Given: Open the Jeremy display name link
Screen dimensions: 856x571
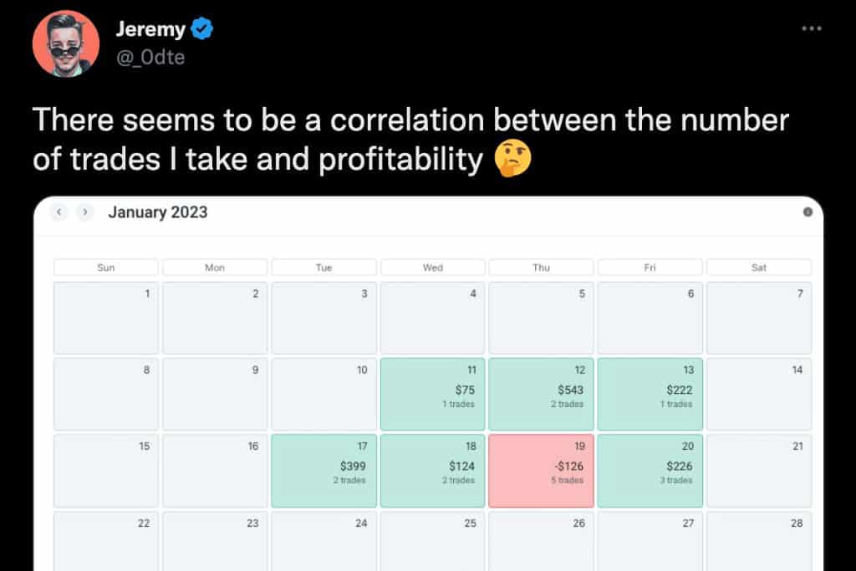Looking at the screenshot, I should [x=149, y=30].
